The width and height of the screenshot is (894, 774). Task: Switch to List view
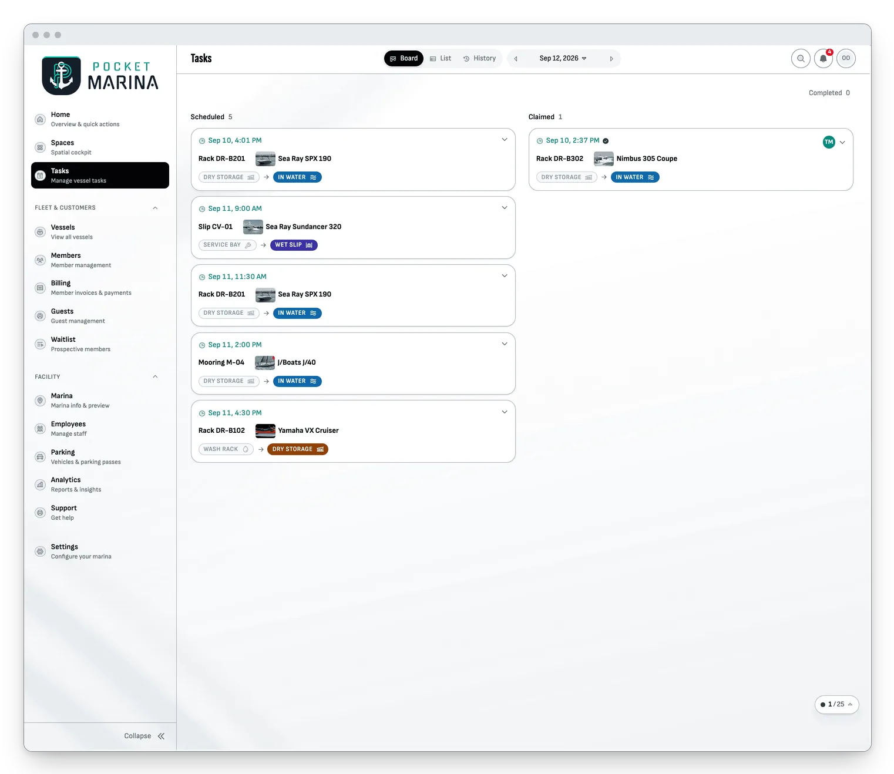click(x=441, y=59)
